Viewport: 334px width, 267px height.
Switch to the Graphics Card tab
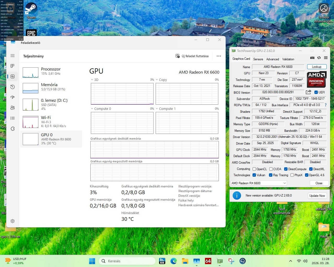point(241,59)
